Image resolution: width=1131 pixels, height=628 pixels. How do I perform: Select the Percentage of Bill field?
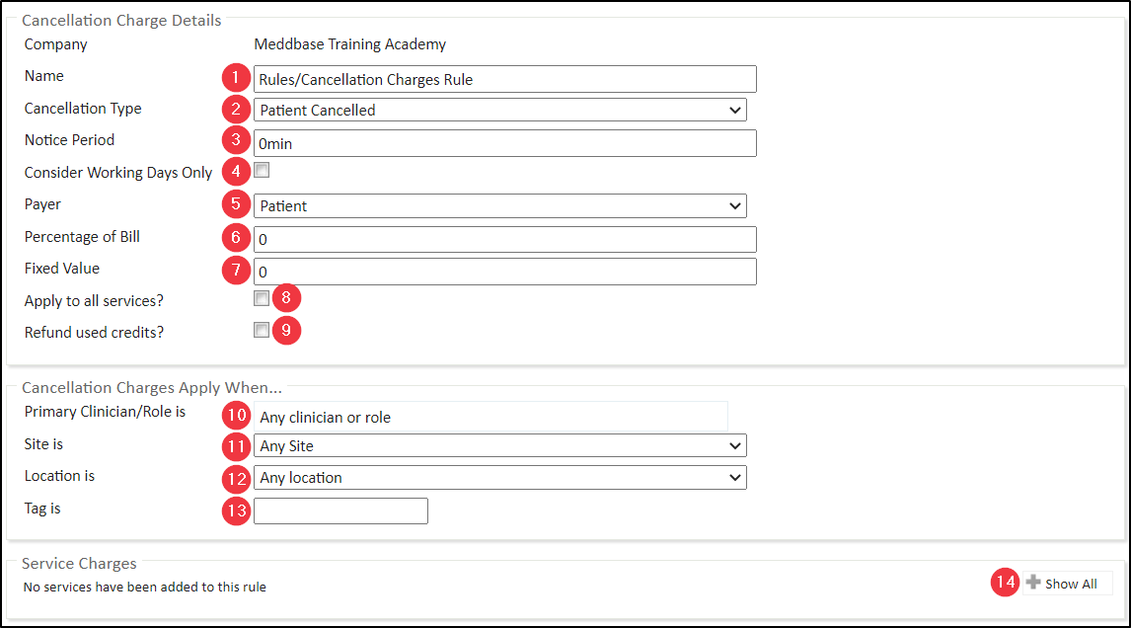coord(504,240)
